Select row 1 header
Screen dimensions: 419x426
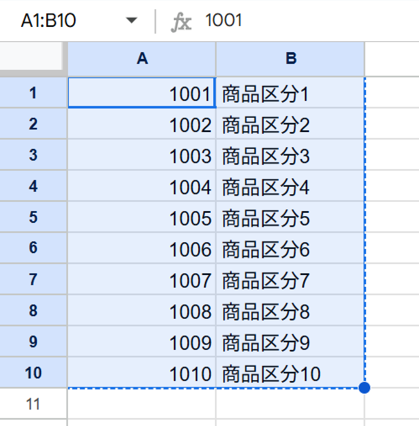coord(33,93)
